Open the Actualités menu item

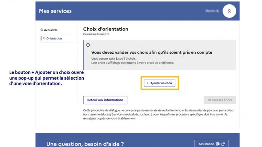pyautogui.click(x=51, y=30)
